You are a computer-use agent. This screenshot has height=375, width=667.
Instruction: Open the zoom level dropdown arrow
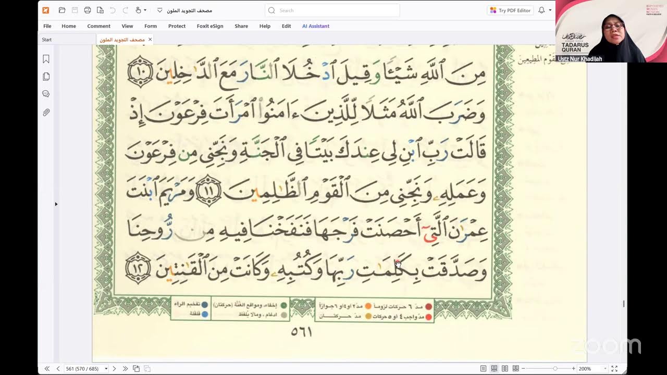[604, 369]
